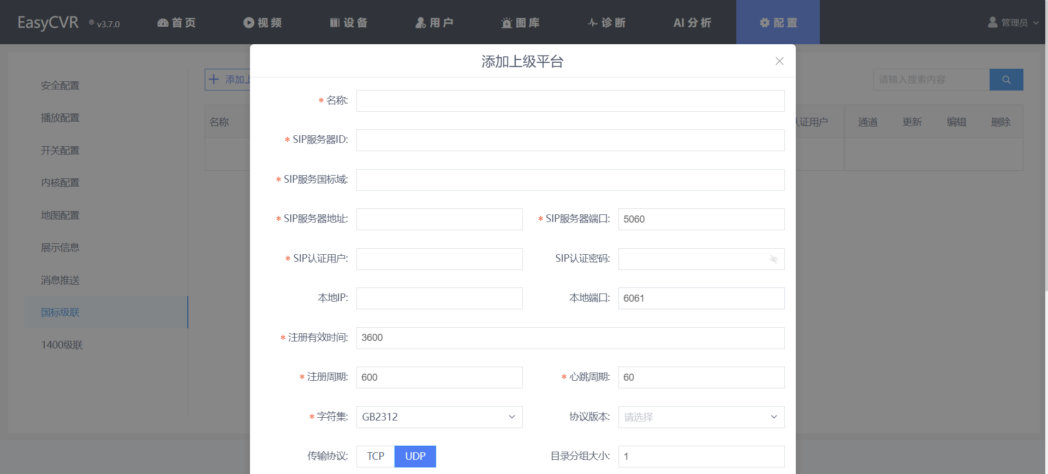Viewport: 1048px width, 474px height.
Task: Click the 编辑 column header
Action: (x=956, y=122)
